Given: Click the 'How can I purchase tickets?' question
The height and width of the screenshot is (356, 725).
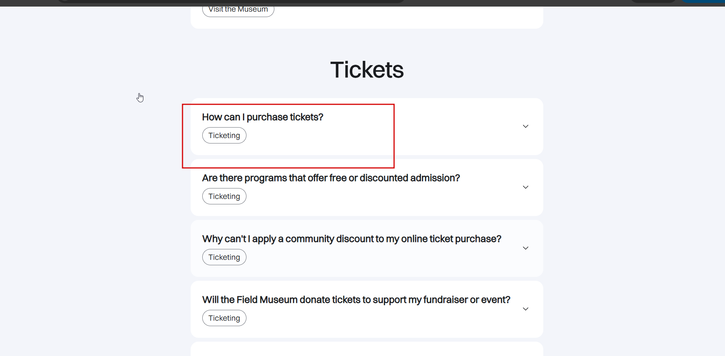Looking at the screenshot, I should pyautogui.click(x=262, y=117).
